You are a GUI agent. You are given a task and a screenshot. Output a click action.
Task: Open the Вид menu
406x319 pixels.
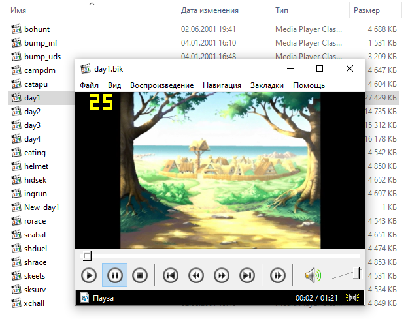pyautogui.click(x=114, y=85)
